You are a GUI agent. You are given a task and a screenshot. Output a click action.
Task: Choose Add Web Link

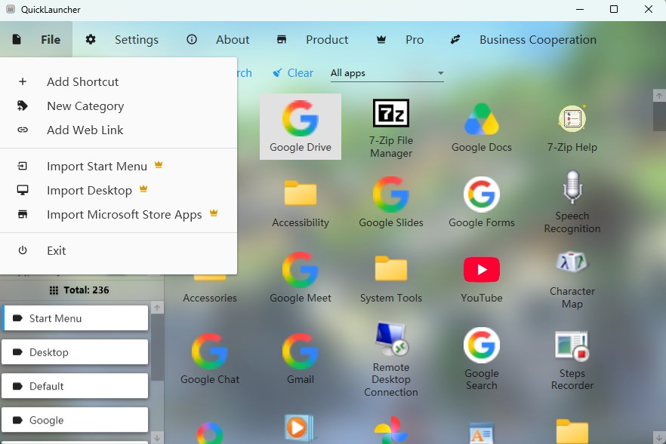[x=119, y=130]
